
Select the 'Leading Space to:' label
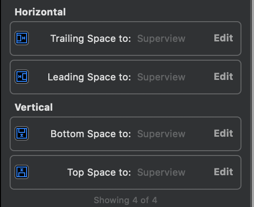click(x=89, y=77)
